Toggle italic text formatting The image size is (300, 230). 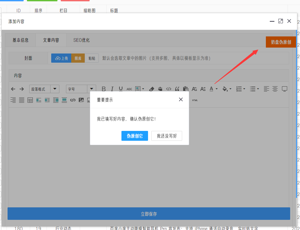[112, 89]
